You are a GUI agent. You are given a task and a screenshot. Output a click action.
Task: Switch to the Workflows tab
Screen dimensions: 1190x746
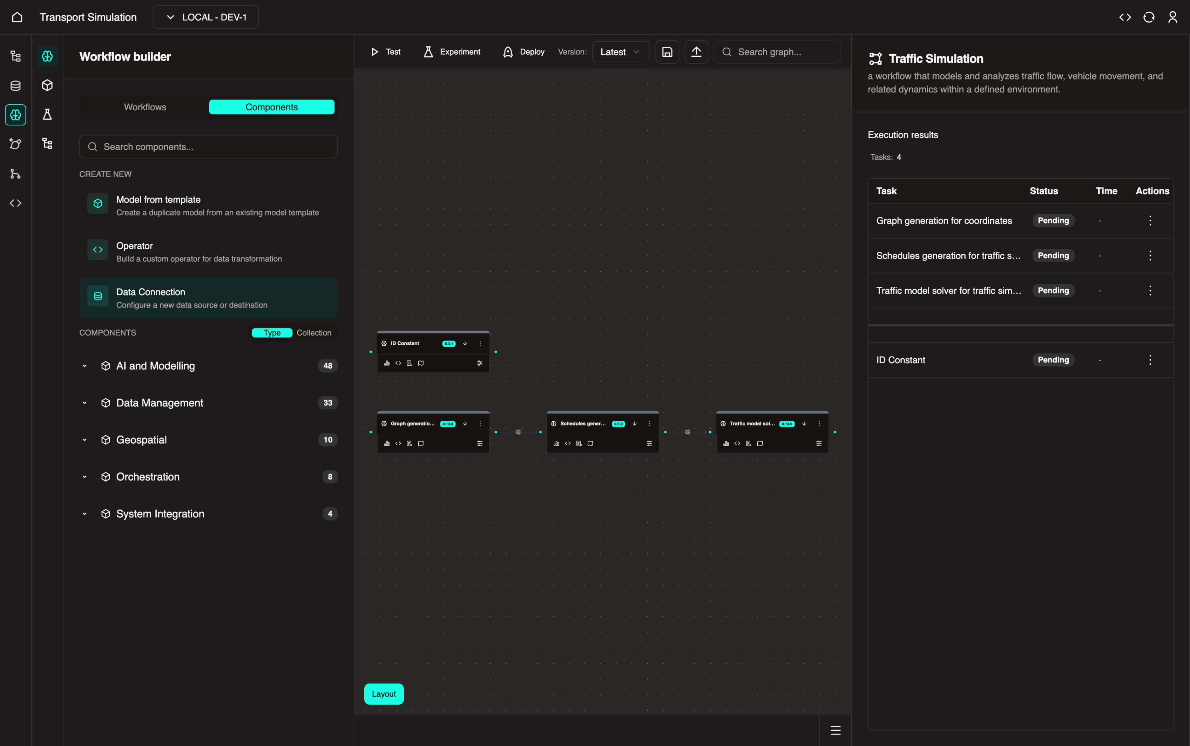point(145,107)
